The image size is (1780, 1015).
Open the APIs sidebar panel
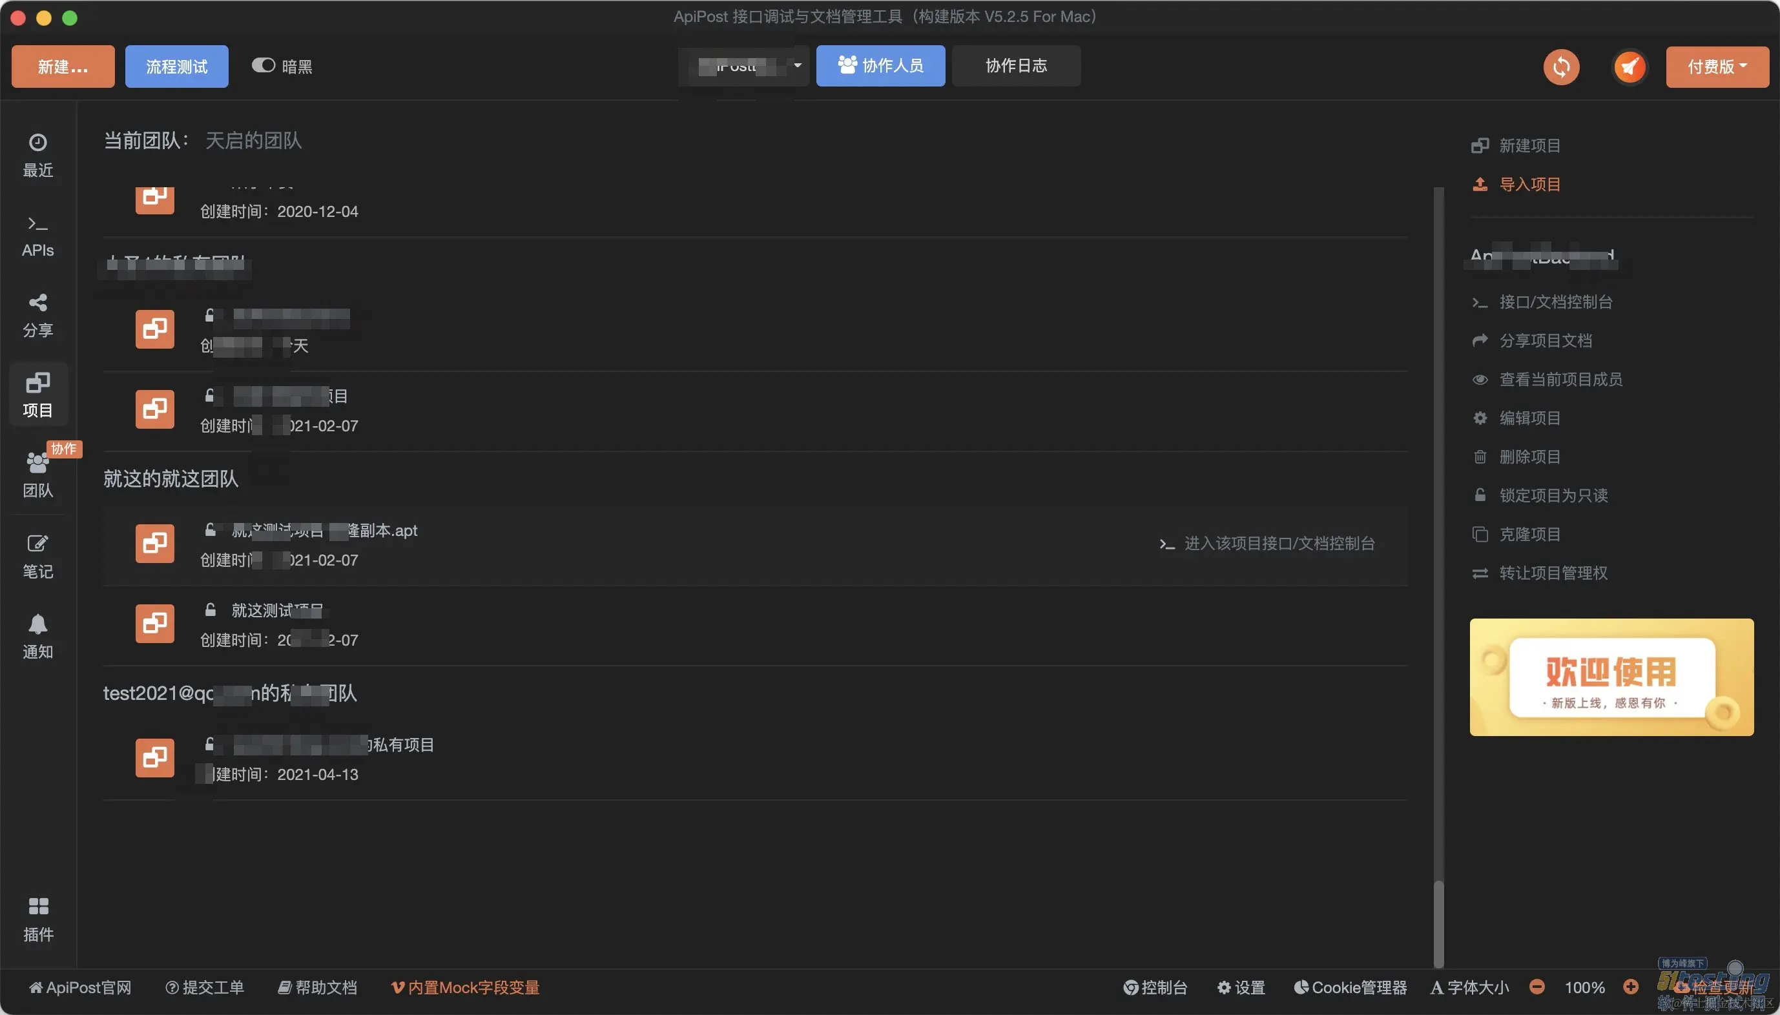(x=37, y=236)
